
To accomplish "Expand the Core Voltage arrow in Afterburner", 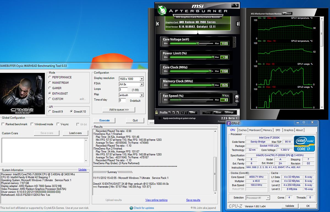I will 234,43.
